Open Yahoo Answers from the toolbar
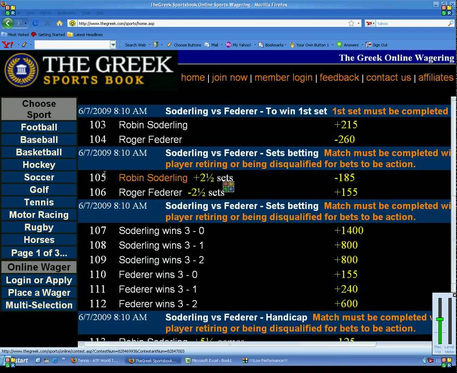 (x=348, y=45)
